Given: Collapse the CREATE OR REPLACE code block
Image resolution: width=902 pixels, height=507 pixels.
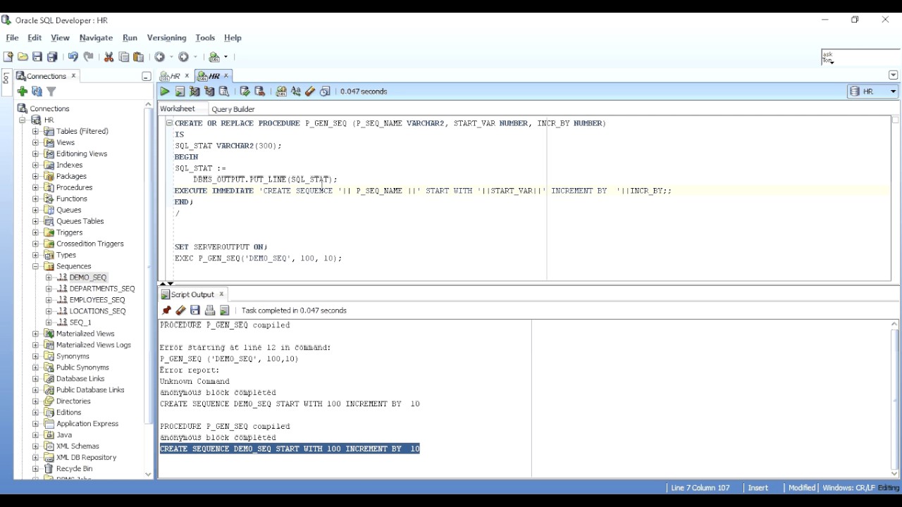Looking at the screenshot, I should tap(169, 123).
